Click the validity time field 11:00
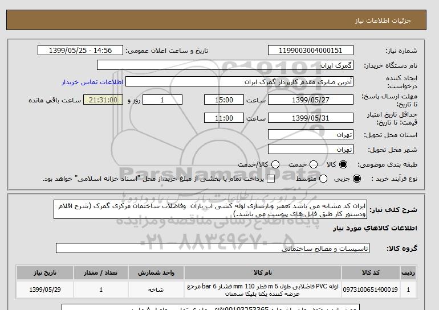The image size is (439, 310). click(x=224, y=118)
